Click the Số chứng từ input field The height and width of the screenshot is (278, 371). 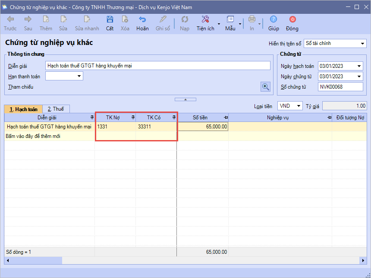[x=340, y=87]
